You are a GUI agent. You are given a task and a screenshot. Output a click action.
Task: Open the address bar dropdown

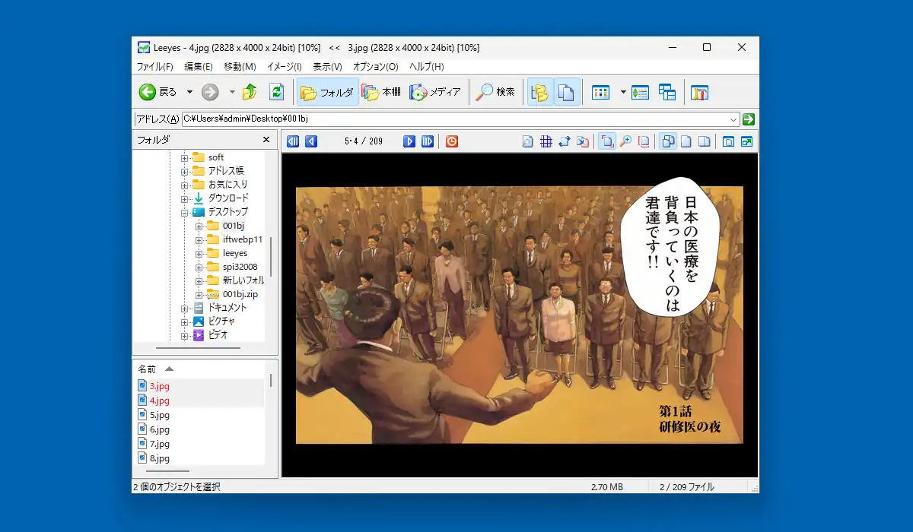click(x=733, y=119)
